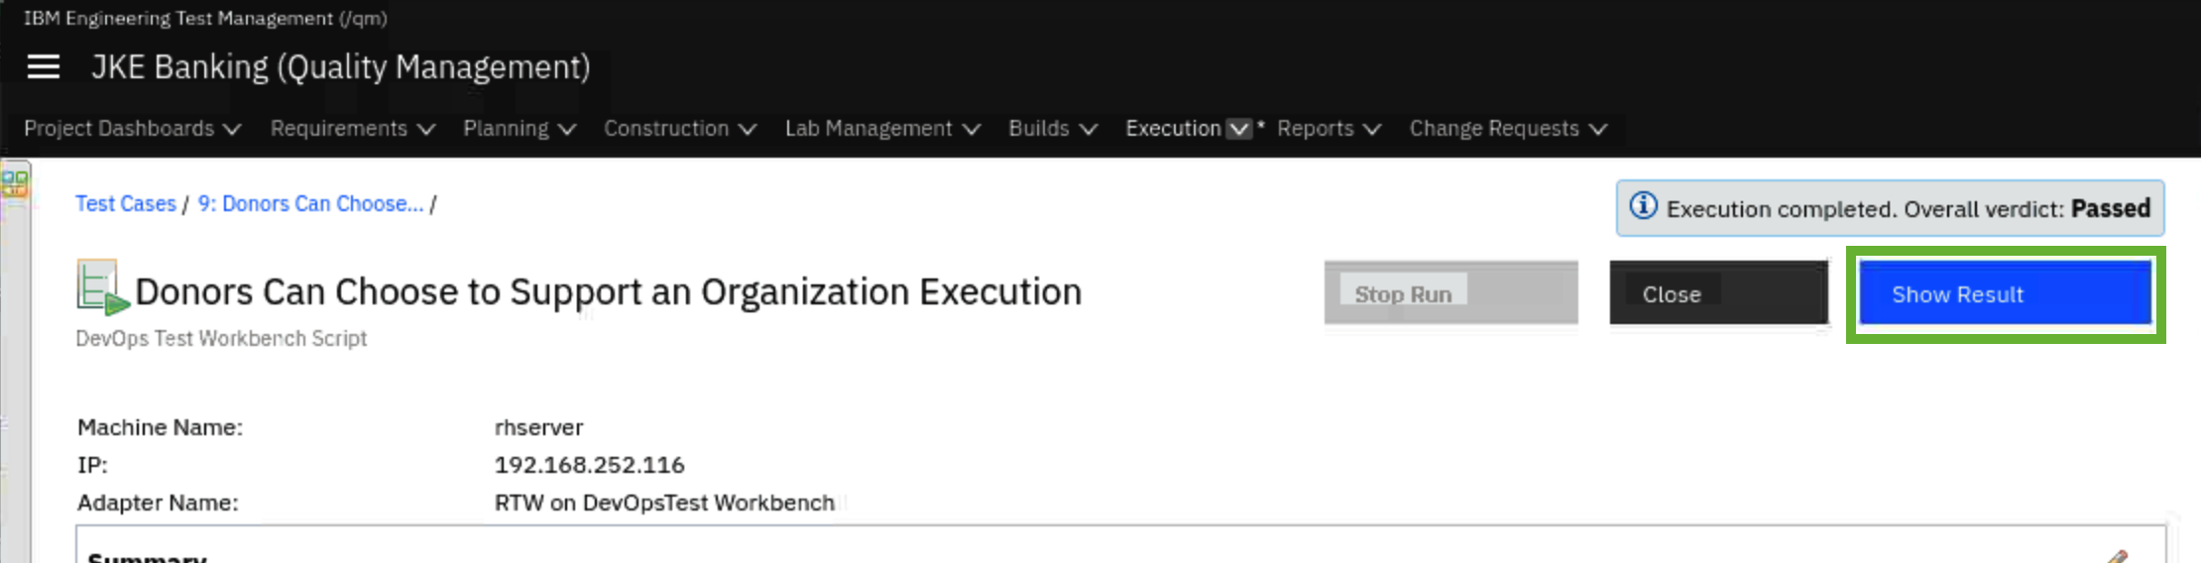The height and width of the screenshot is (563, 2201).
Task: Click the pencil edit icon in Summary
Action: 2115,557
